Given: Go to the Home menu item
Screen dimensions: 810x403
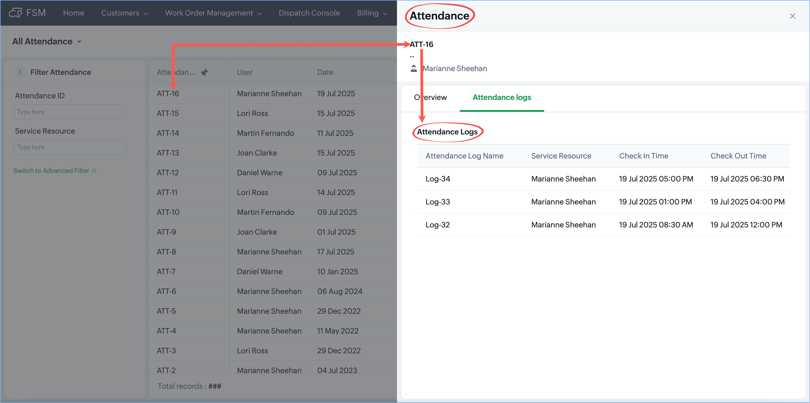Looking at the screenshot, I should pos(74,13).
